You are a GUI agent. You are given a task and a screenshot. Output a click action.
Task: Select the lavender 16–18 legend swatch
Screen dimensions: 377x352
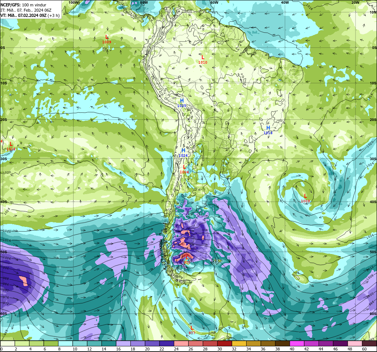pos(123,344)
